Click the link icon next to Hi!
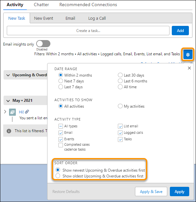This screenshot has width=196, height=202. point(27,112)
